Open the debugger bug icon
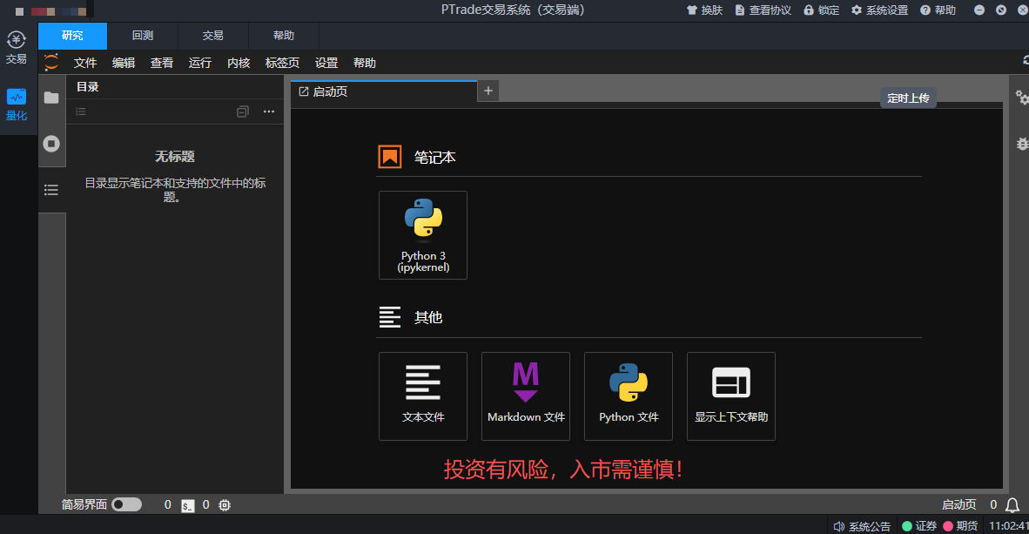 point(1021,144)
